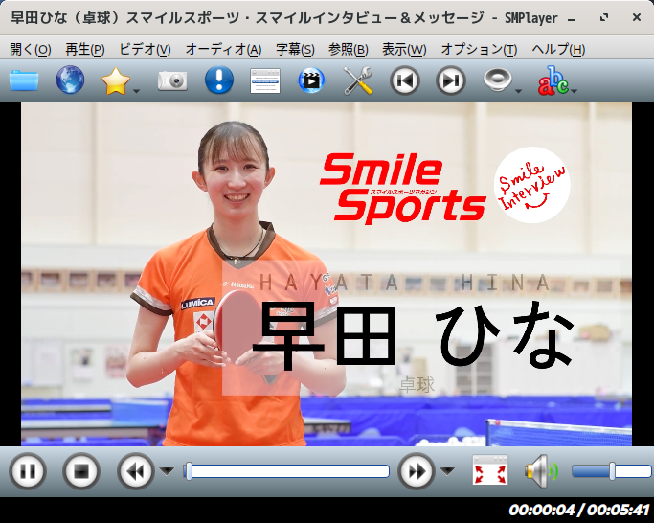Rewind with the double-arrow back button
The image size is (654, 523).
[136, 471]
